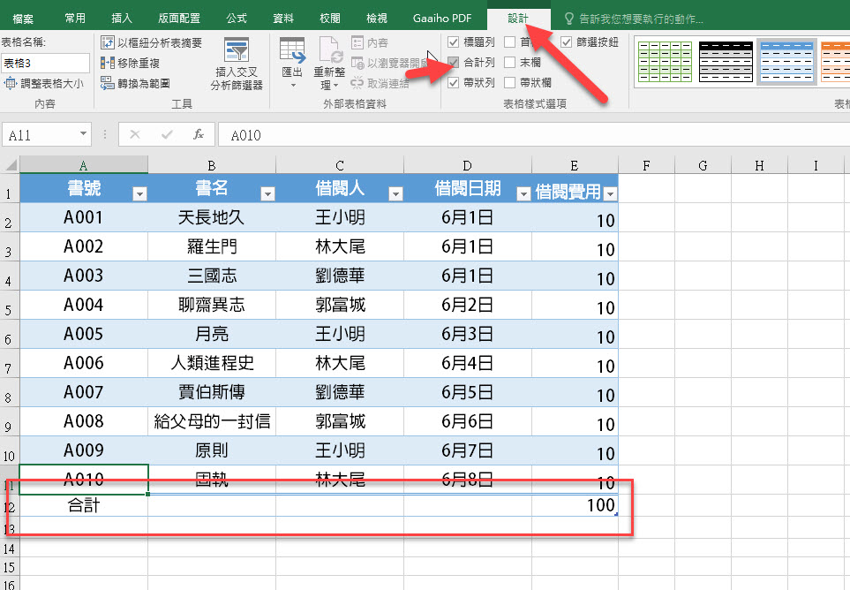Open the filter dropdown for 書名 column
850x590 pixels.
tap(267, 194)
